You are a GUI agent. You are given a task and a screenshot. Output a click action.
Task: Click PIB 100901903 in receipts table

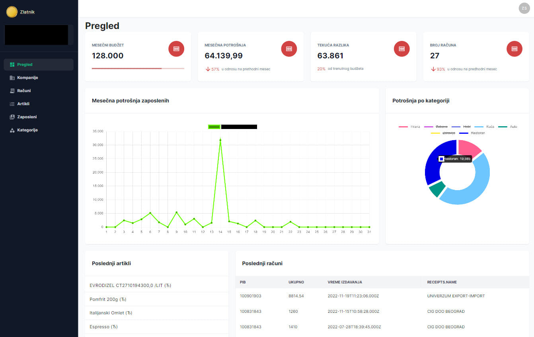pyautogui.click(x=251, y=296)
